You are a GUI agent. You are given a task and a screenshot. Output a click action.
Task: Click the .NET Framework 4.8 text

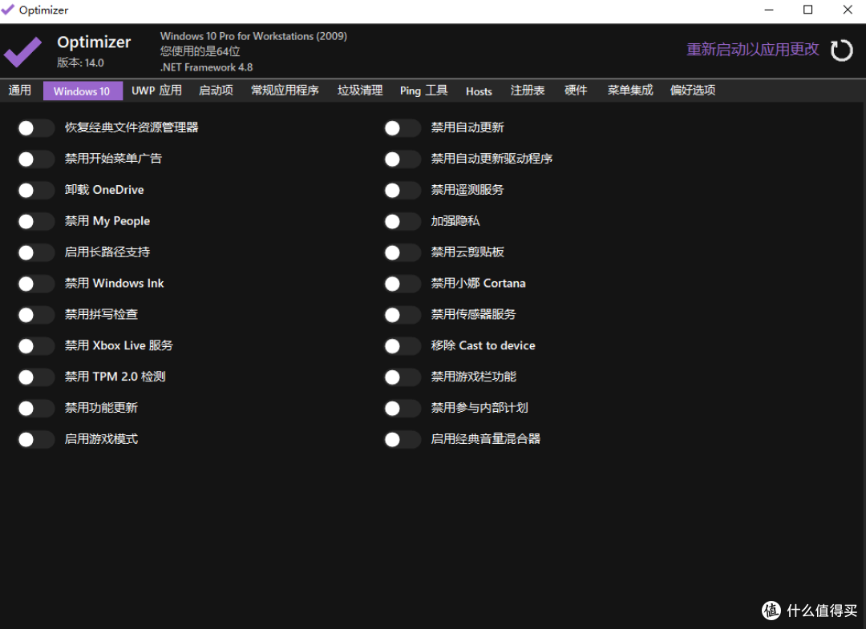(207, 67)
